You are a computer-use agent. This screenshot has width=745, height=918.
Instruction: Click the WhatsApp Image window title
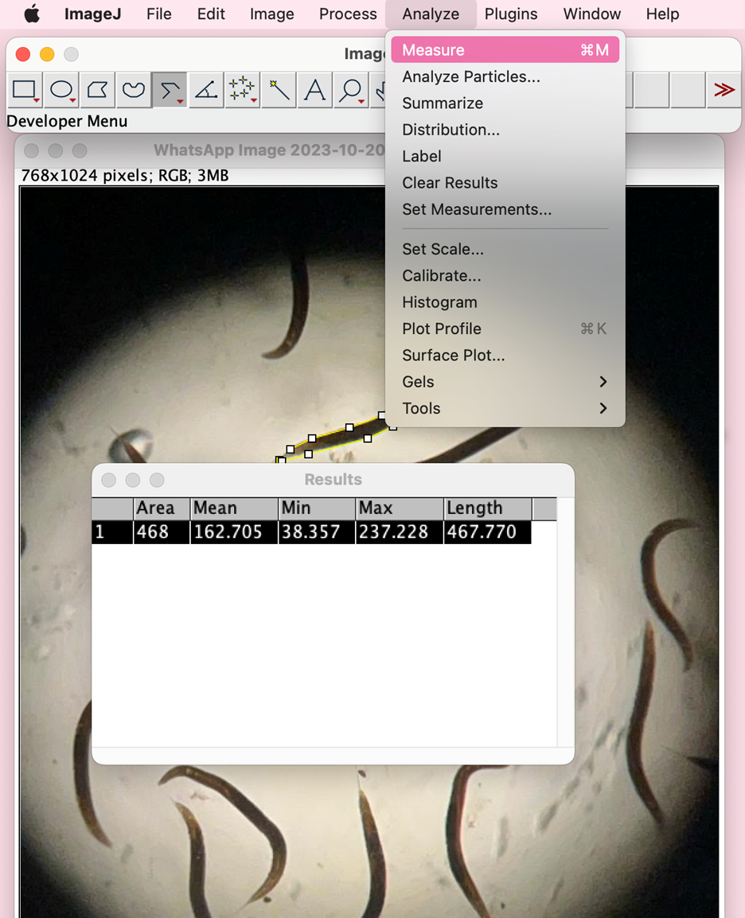click(x=269, y=150)
